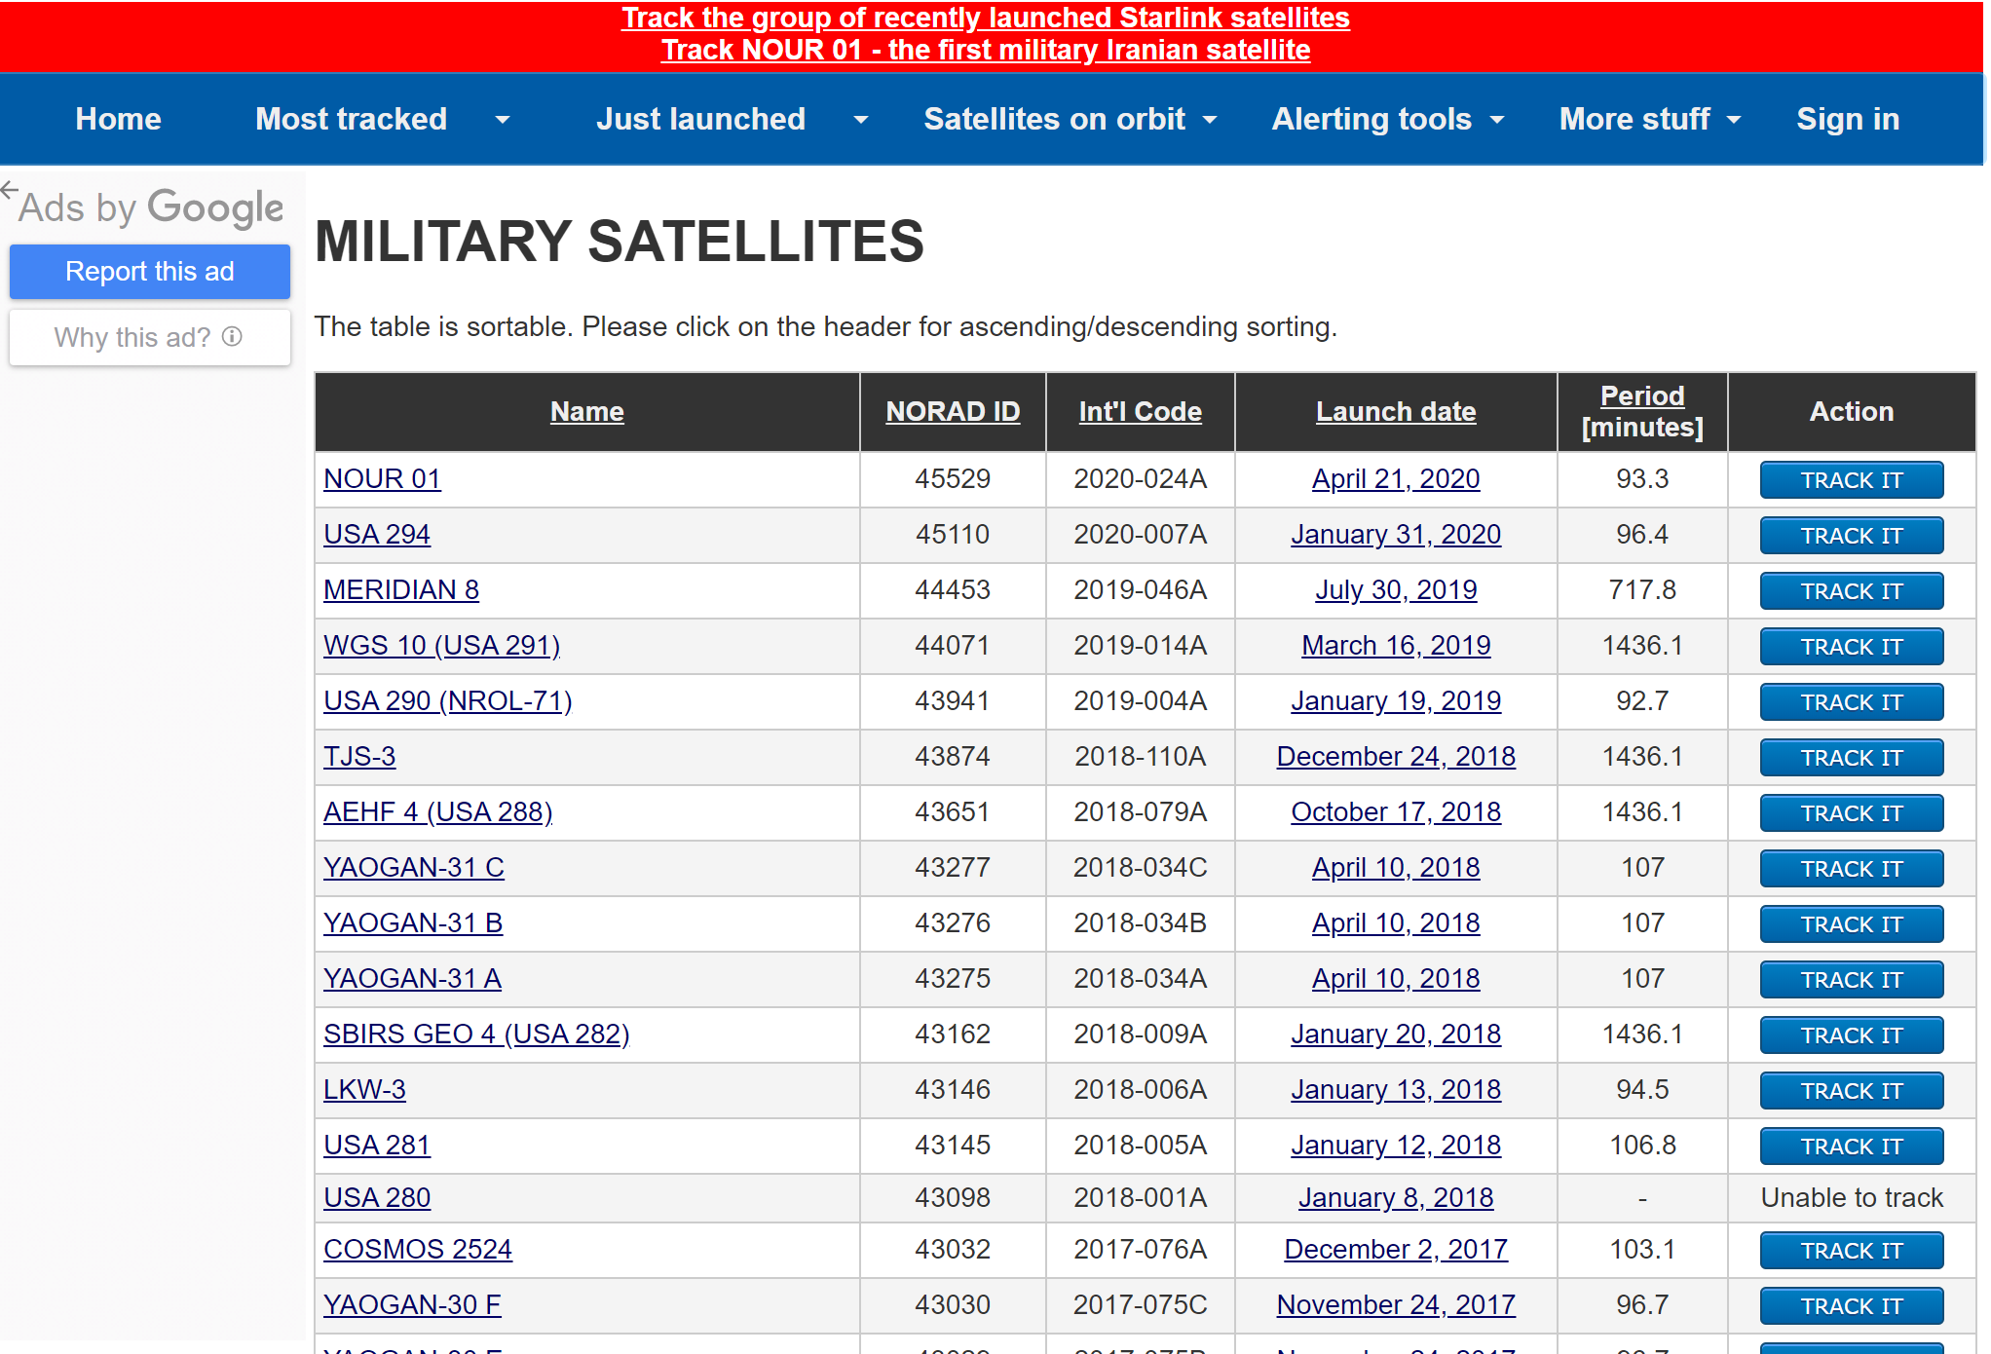Click the ad back arrow icon
This screenshot has width=1991, height=1354.
pos(10,189)
